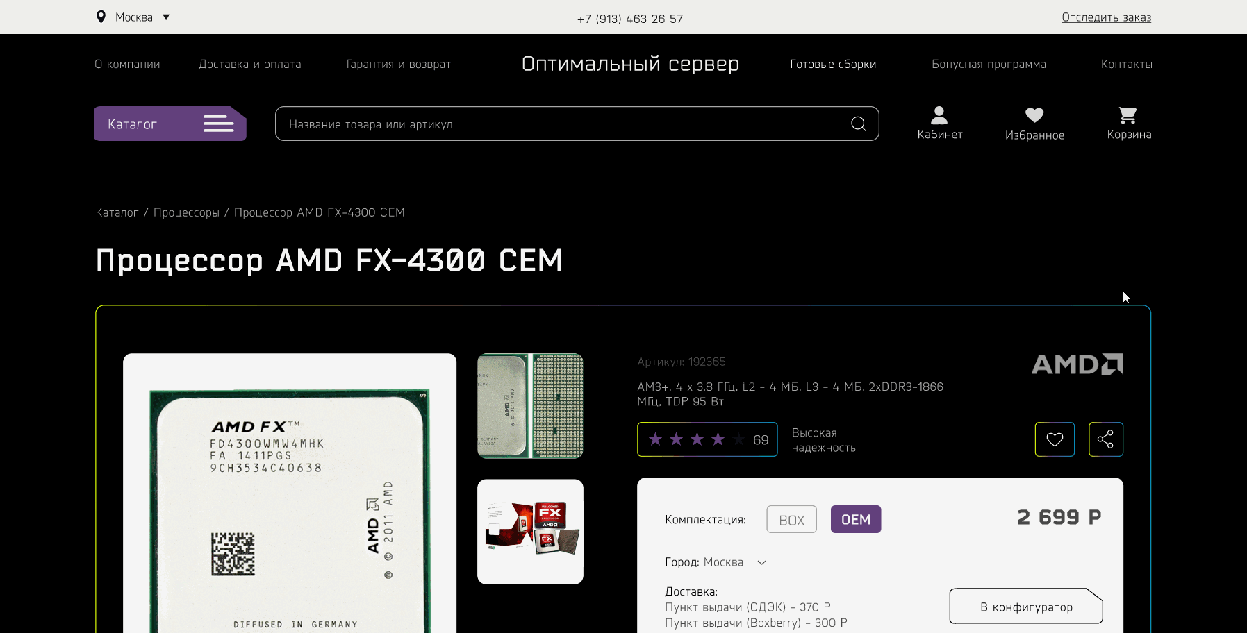
Task: Click the Пункт выдачи (СДЭК) – 370 Р line
Action: pyautogui.click(x=748, y=607)
